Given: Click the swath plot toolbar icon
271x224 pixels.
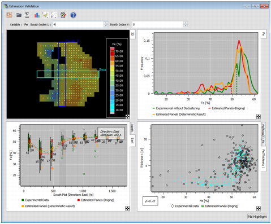Looking at the screenshot, I should pyautogui.click(x=45, y=15).
